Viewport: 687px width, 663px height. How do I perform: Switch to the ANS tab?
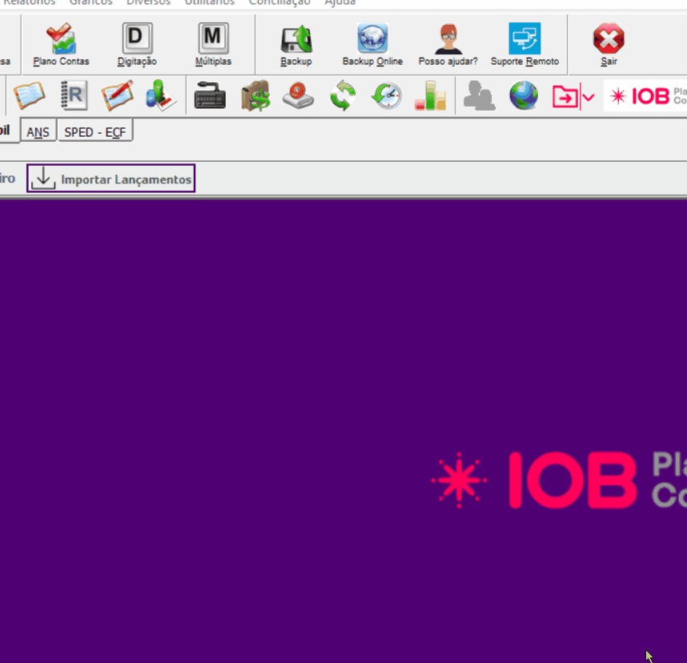coord(38,132)
